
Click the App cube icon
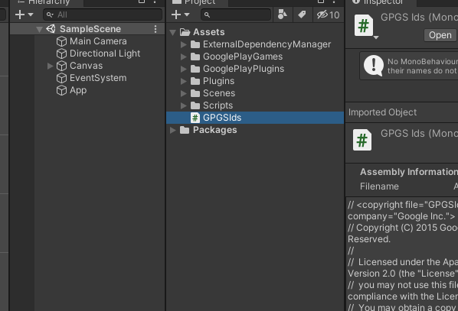(x=61, y=90)
